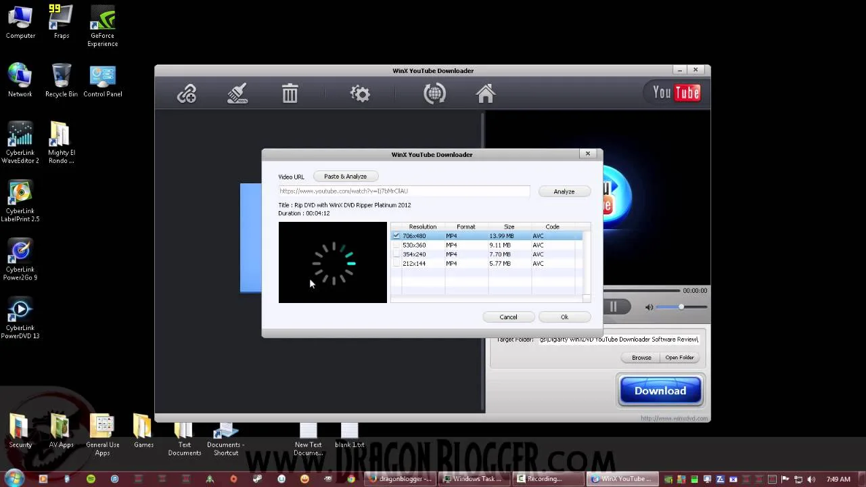This screenshot has height=487, width=866.
Task: Select CyberLink Power2Go 9 desktop icon
Action: pyautogui.click(x=20, y=260)
